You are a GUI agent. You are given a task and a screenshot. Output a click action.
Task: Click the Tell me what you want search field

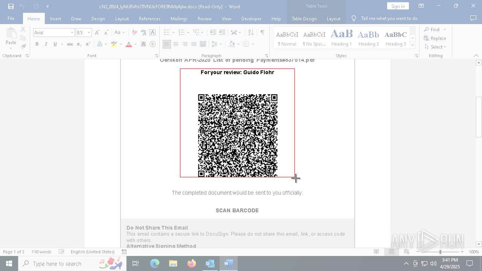point(389,18)
